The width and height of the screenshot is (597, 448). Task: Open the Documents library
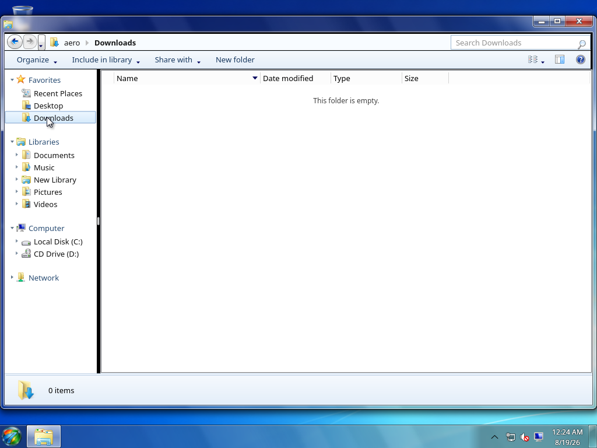pos(54,155)
